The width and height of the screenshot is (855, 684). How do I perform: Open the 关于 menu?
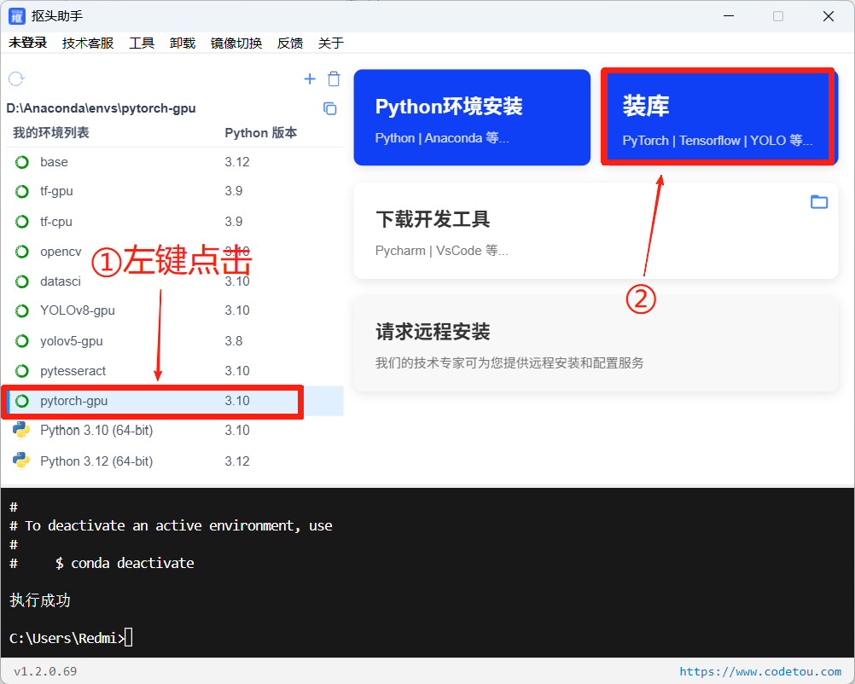click(x=331, y=43)
